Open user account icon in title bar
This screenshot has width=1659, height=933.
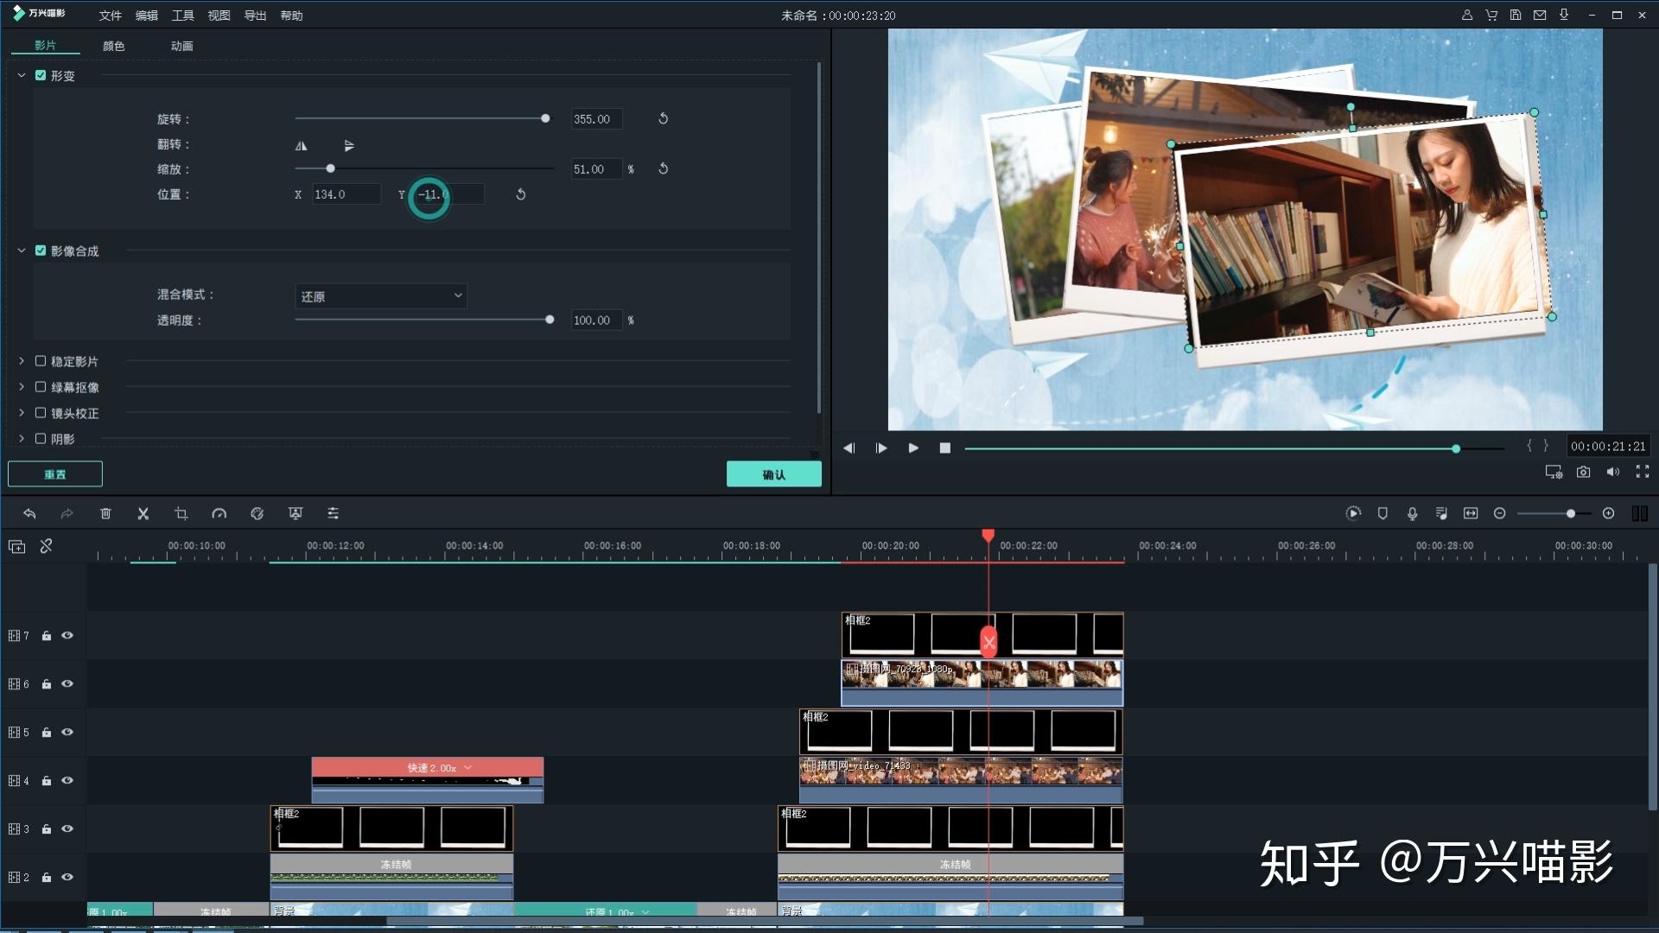point(1467,15)
